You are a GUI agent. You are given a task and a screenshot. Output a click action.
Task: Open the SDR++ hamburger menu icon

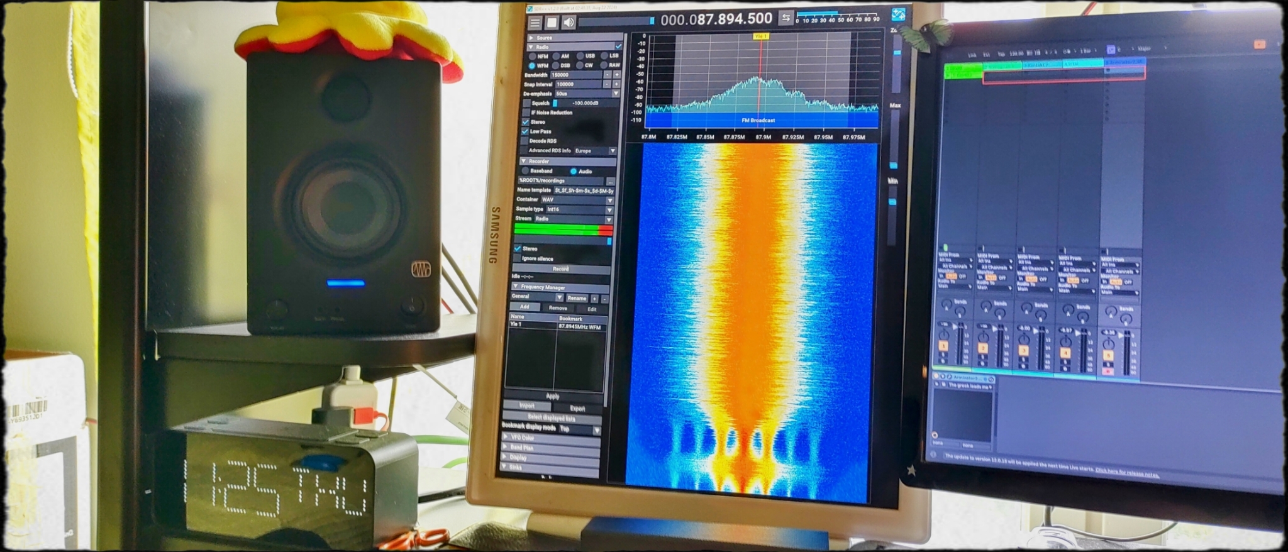[x=535, y=23]
